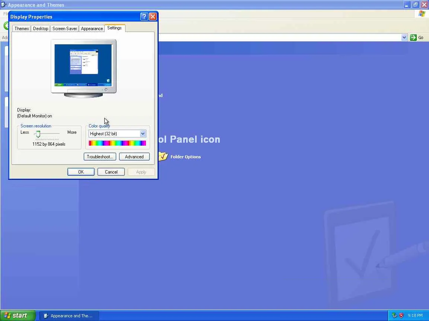This screenshot has height=321, width=429.
Task: Open the Troubleshoot dialog
Action: click(x=100, y=157)
